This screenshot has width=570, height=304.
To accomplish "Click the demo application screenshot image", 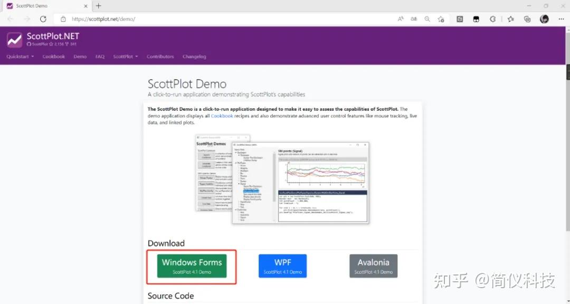I will (x=282, y=179).
